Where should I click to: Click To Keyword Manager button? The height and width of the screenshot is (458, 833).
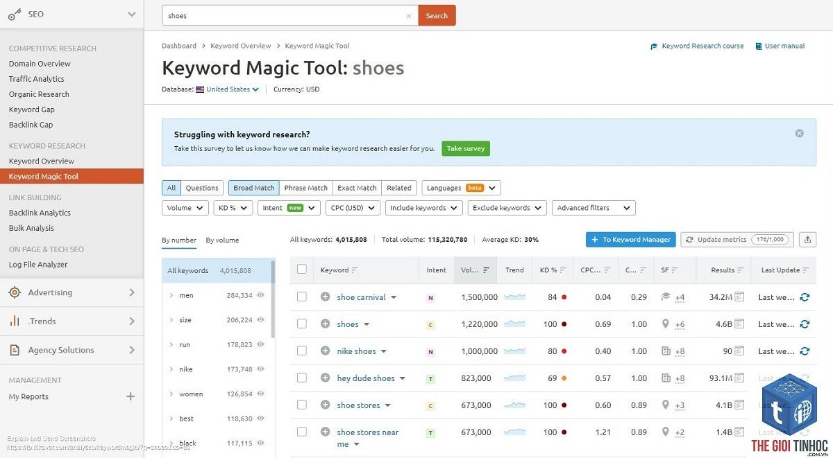click(x=631, y=239)
